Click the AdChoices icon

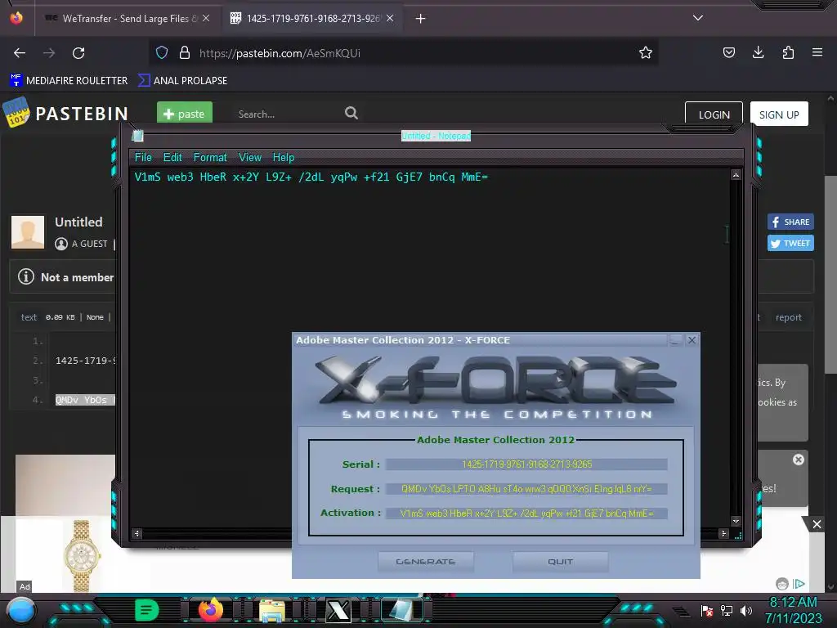click(x=799, y=584)
